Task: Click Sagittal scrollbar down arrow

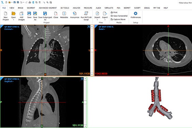Action: pos(85,126)
